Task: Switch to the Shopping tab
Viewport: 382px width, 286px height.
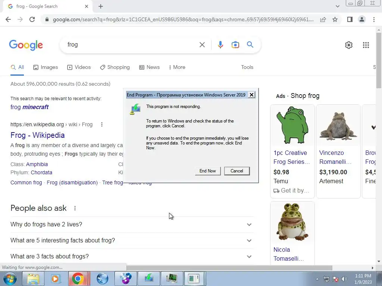Action: (x=115, y=67)
